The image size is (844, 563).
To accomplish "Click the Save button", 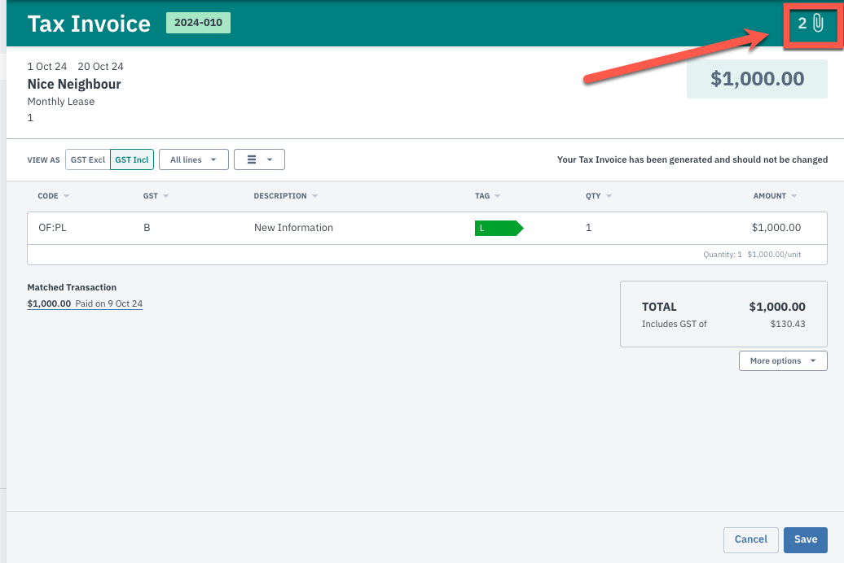I will tap(805, 539).
